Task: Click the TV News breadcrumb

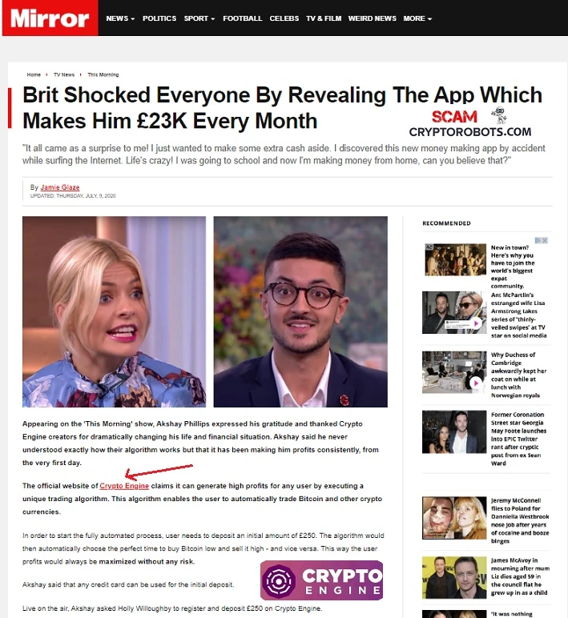Action: click(64, 74)
